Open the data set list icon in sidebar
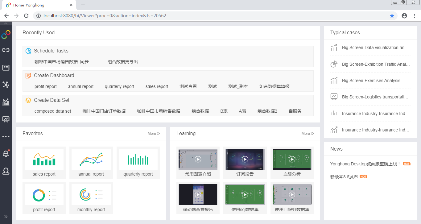421x224 pixels. [6, 68]
